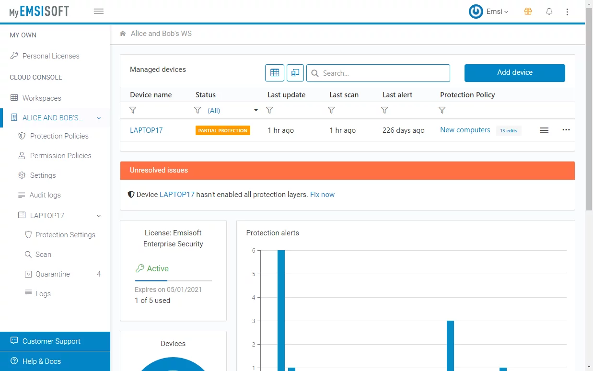The height and width of the screenshot is (371, 593).
Task: Click the page vertical scrollbar
Action: (589, 110)
